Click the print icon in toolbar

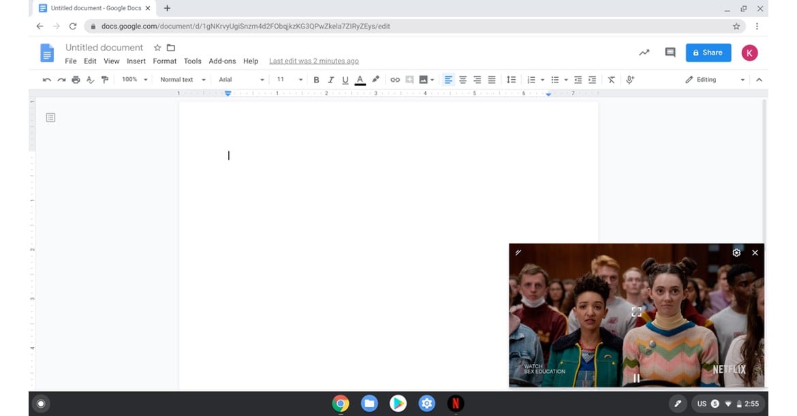76,80
